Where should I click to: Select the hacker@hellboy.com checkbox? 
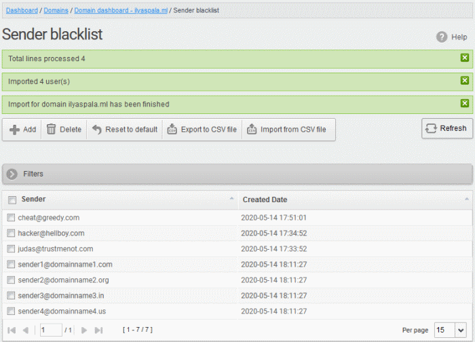coord(11,233)
